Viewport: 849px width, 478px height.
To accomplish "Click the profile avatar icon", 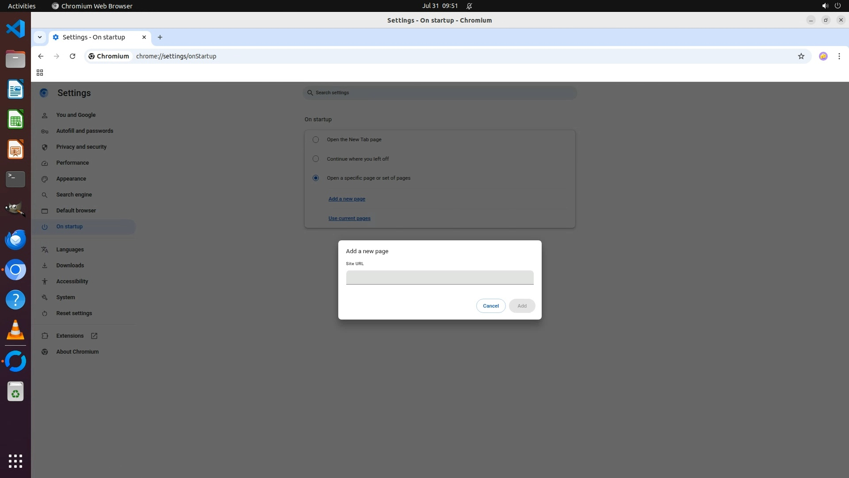I will (x=823, y=56).
